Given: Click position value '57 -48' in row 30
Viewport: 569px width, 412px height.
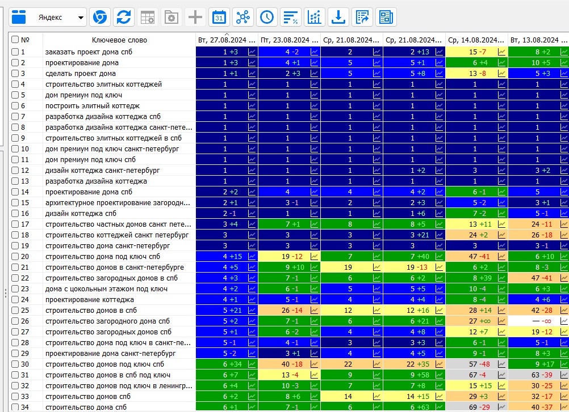Looking at the screenshot, I should pos(479,364).
